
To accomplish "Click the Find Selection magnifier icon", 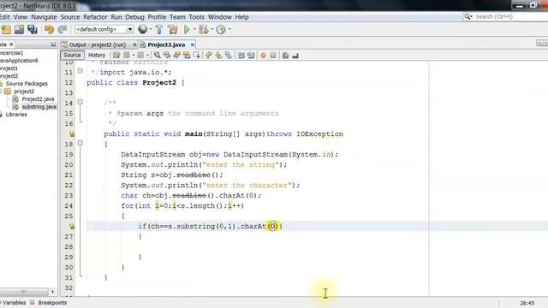I will 157,55.
